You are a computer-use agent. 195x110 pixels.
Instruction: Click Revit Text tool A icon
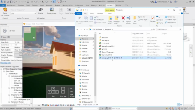point(43,2)
